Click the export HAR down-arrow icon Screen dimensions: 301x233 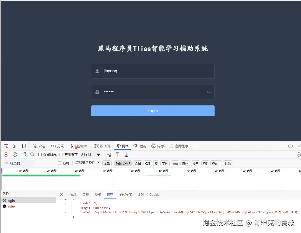click(x=126, y=154)
